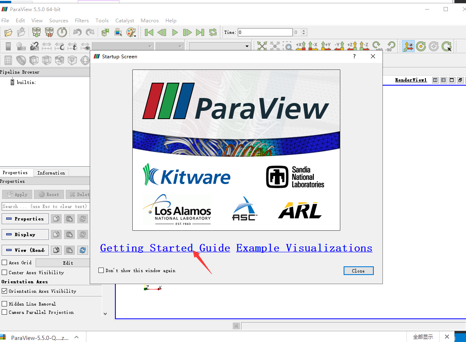The width and height of the screenshot is (466, 342).
Task: Enable Hidden Line Removal checkbox
Action: 5,304
